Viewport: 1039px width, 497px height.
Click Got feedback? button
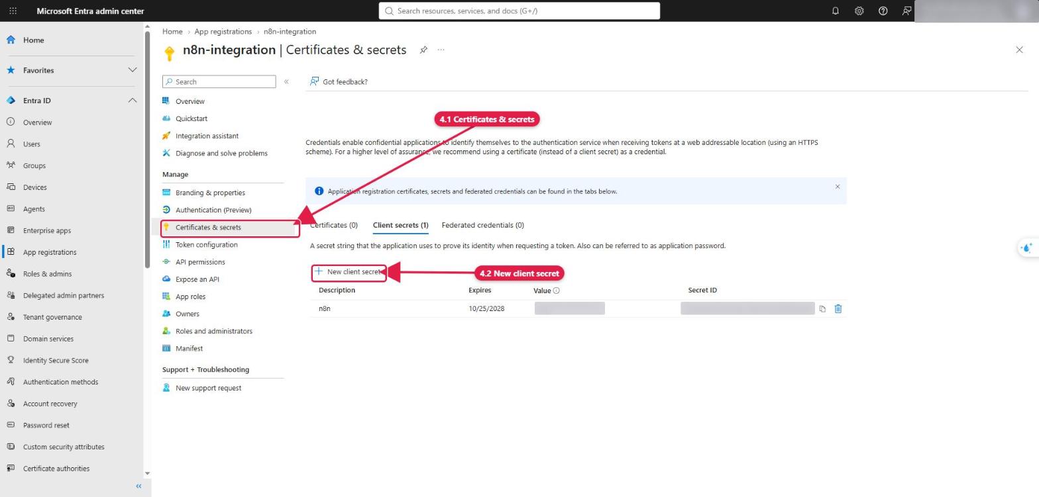pyautogui.click(x=339, y=81)
